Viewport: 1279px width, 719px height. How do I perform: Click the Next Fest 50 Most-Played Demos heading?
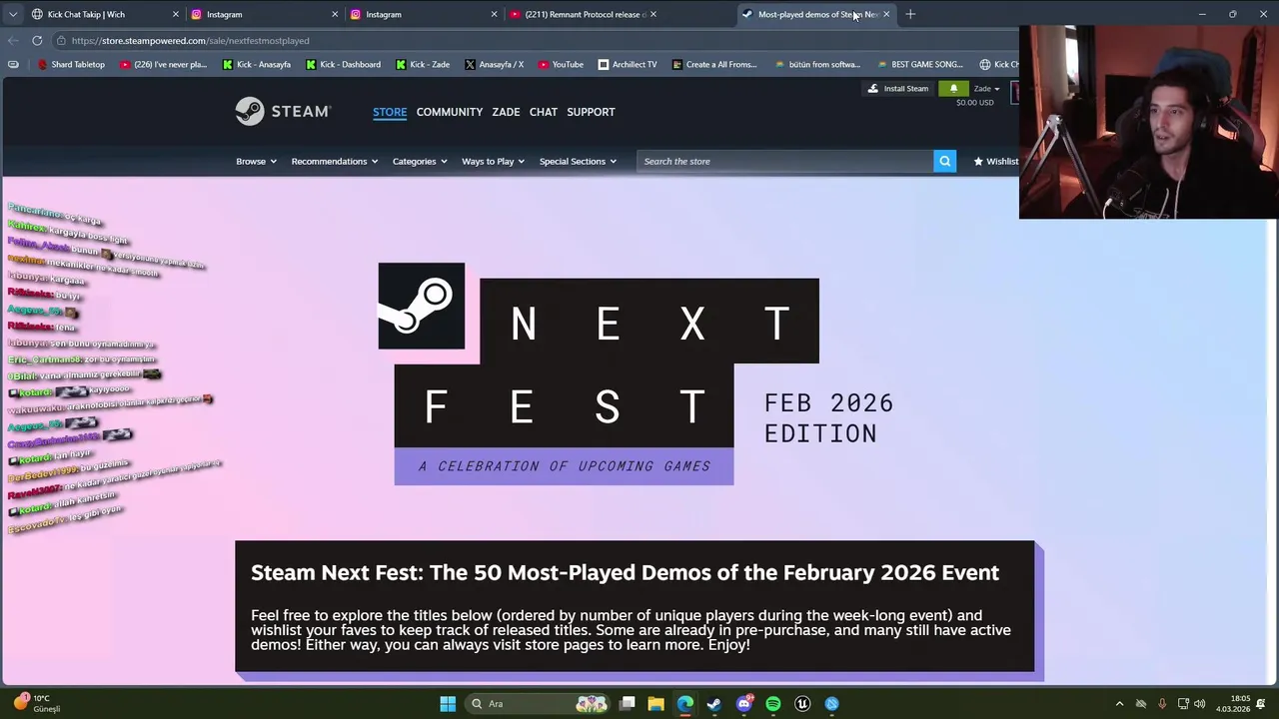[625, 572]
